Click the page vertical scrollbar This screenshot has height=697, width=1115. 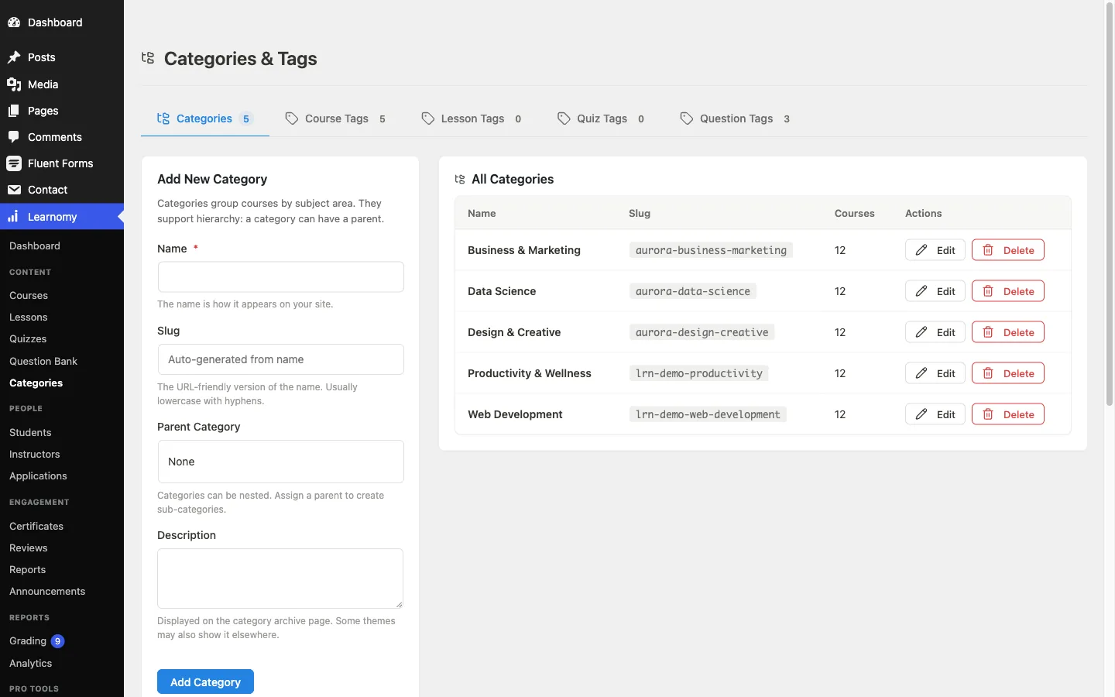click(1109, 205)
